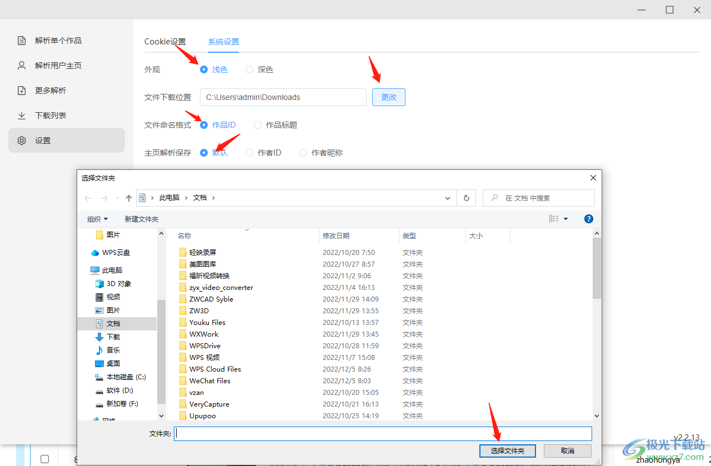Screen dimensions: 711x466
Task: Open folder dialog help icon
Action: click(589, 219)
